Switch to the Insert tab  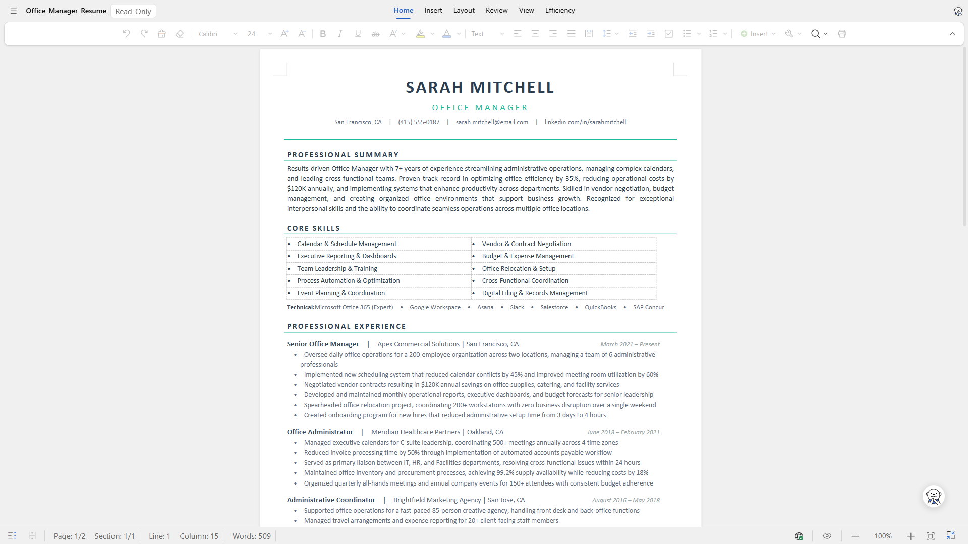click(433, 10)
